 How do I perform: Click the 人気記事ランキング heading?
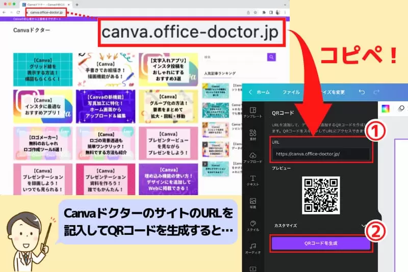pos(220,73)
